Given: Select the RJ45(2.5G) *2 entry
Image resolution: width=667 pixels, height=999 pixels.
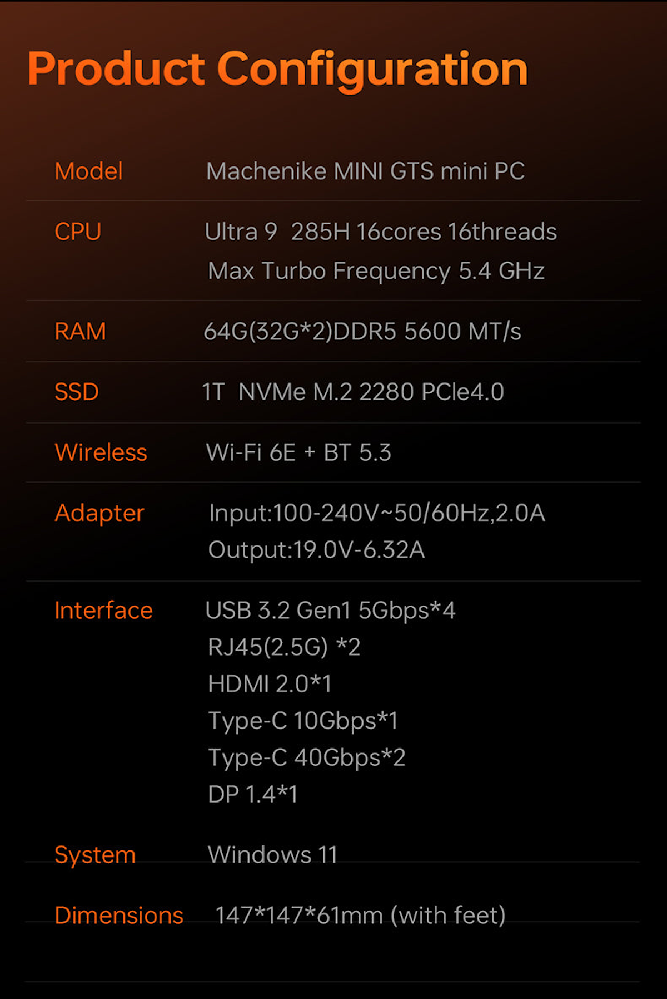Looking at the screenshot, I should click(x=284, y=647).
